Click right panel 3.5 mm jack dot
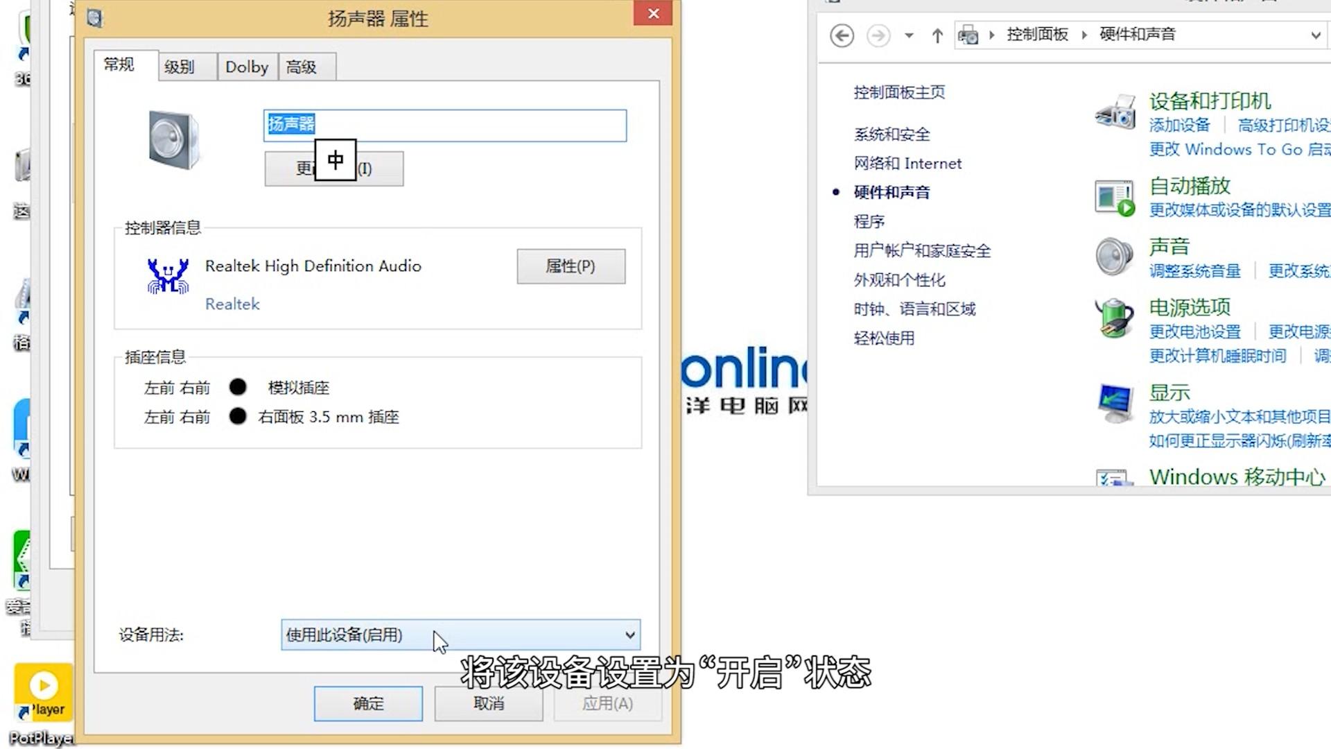The image size is (1331, 749). (x=238, y=416)
